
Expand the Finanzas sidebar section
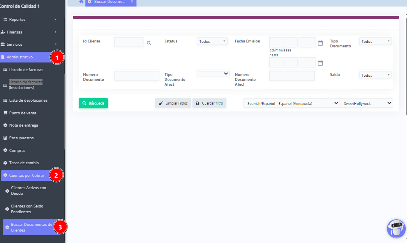[x=29, y=32]
